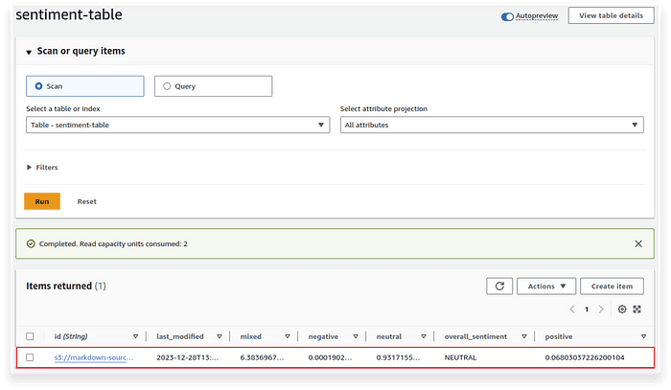Check the select-all items checkbox
671x390 pixels.
(30, 336)
